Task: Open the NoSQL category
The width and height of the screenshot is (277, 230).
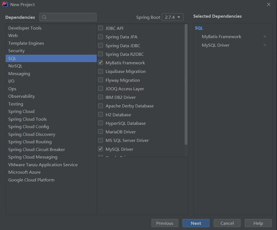Action: (x=51, y=66)
